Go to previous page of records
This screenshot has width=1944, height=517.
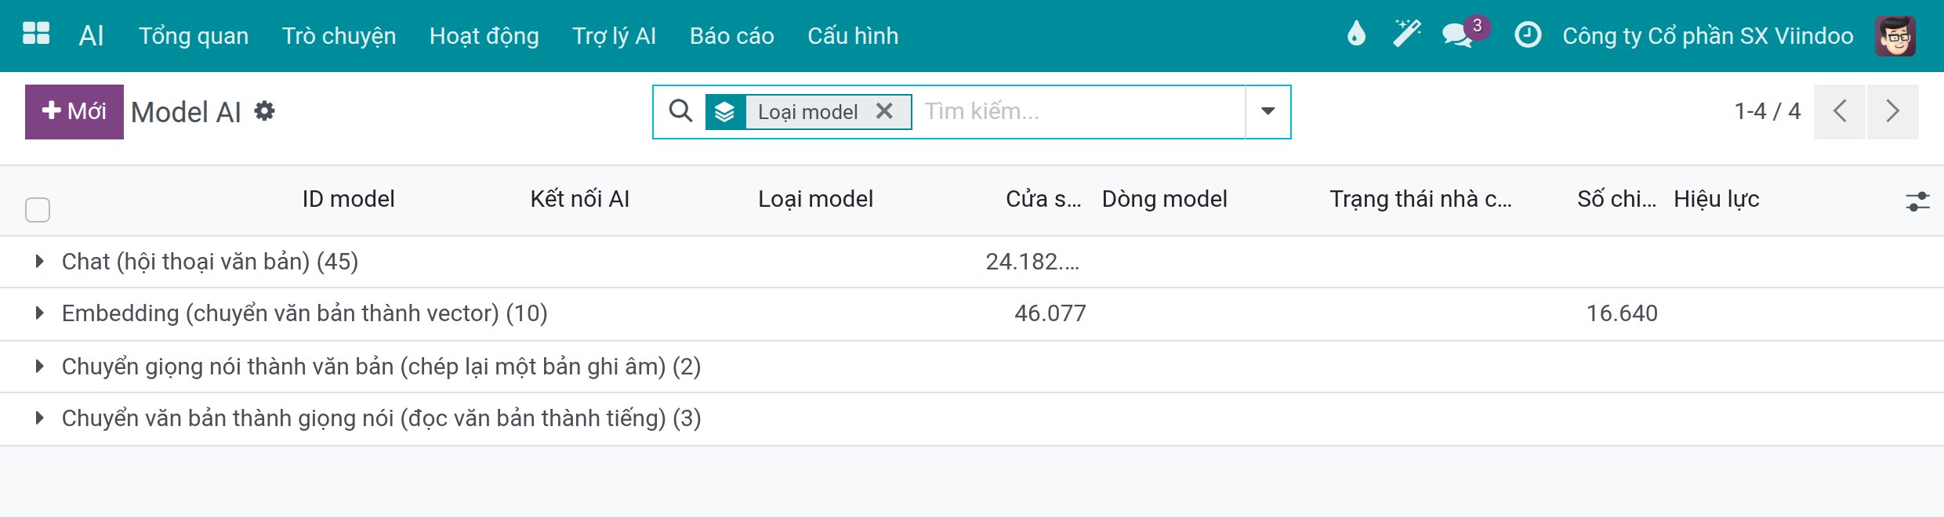(x=1840, y=111)
